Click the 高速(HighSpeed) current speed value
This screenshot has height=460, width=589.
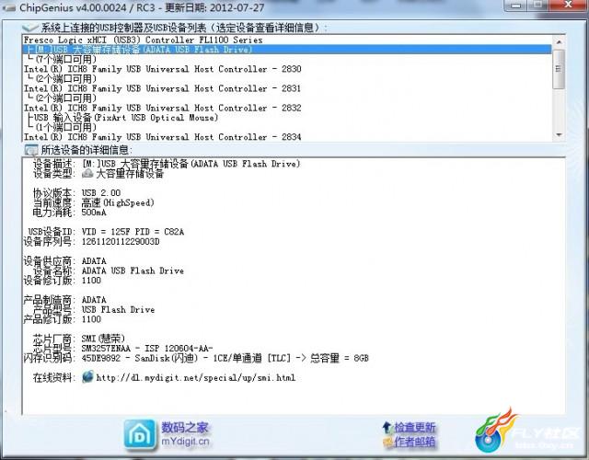click(118, 202)
